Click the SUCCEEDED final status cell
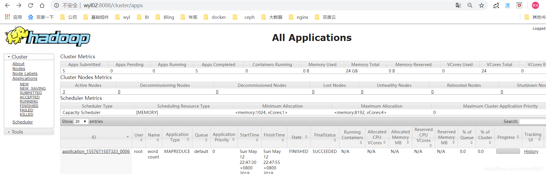This screenshot has width=546, height=174. pyautogui.click(x=325, y=151)
